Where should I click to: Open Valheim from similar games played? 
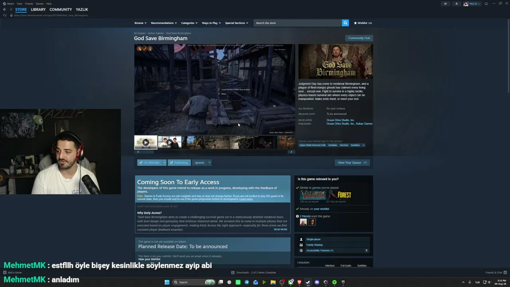312,195
